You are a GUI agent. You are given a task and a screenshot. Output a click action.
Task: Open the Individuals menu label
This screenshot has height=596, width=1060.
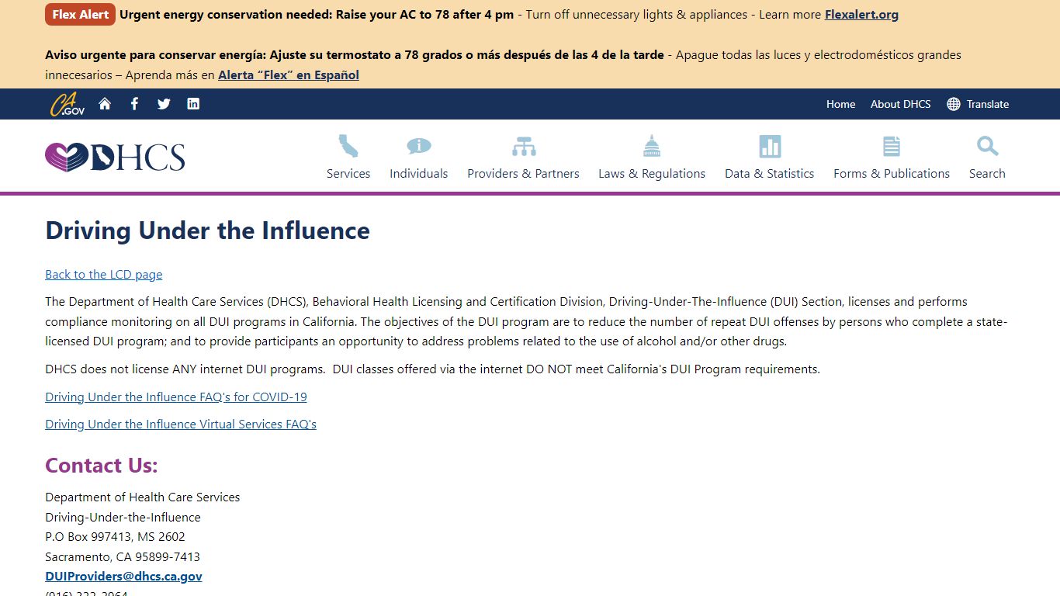coord(419,174)
